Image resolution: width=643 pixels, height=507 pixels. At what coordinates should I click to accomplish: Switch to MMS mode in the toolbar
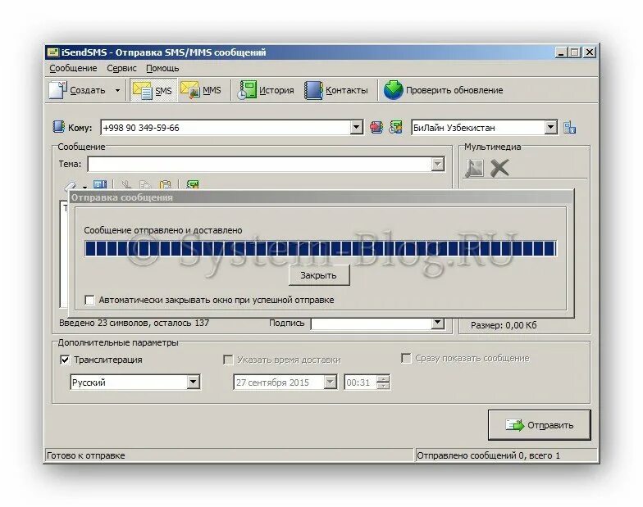202,90
